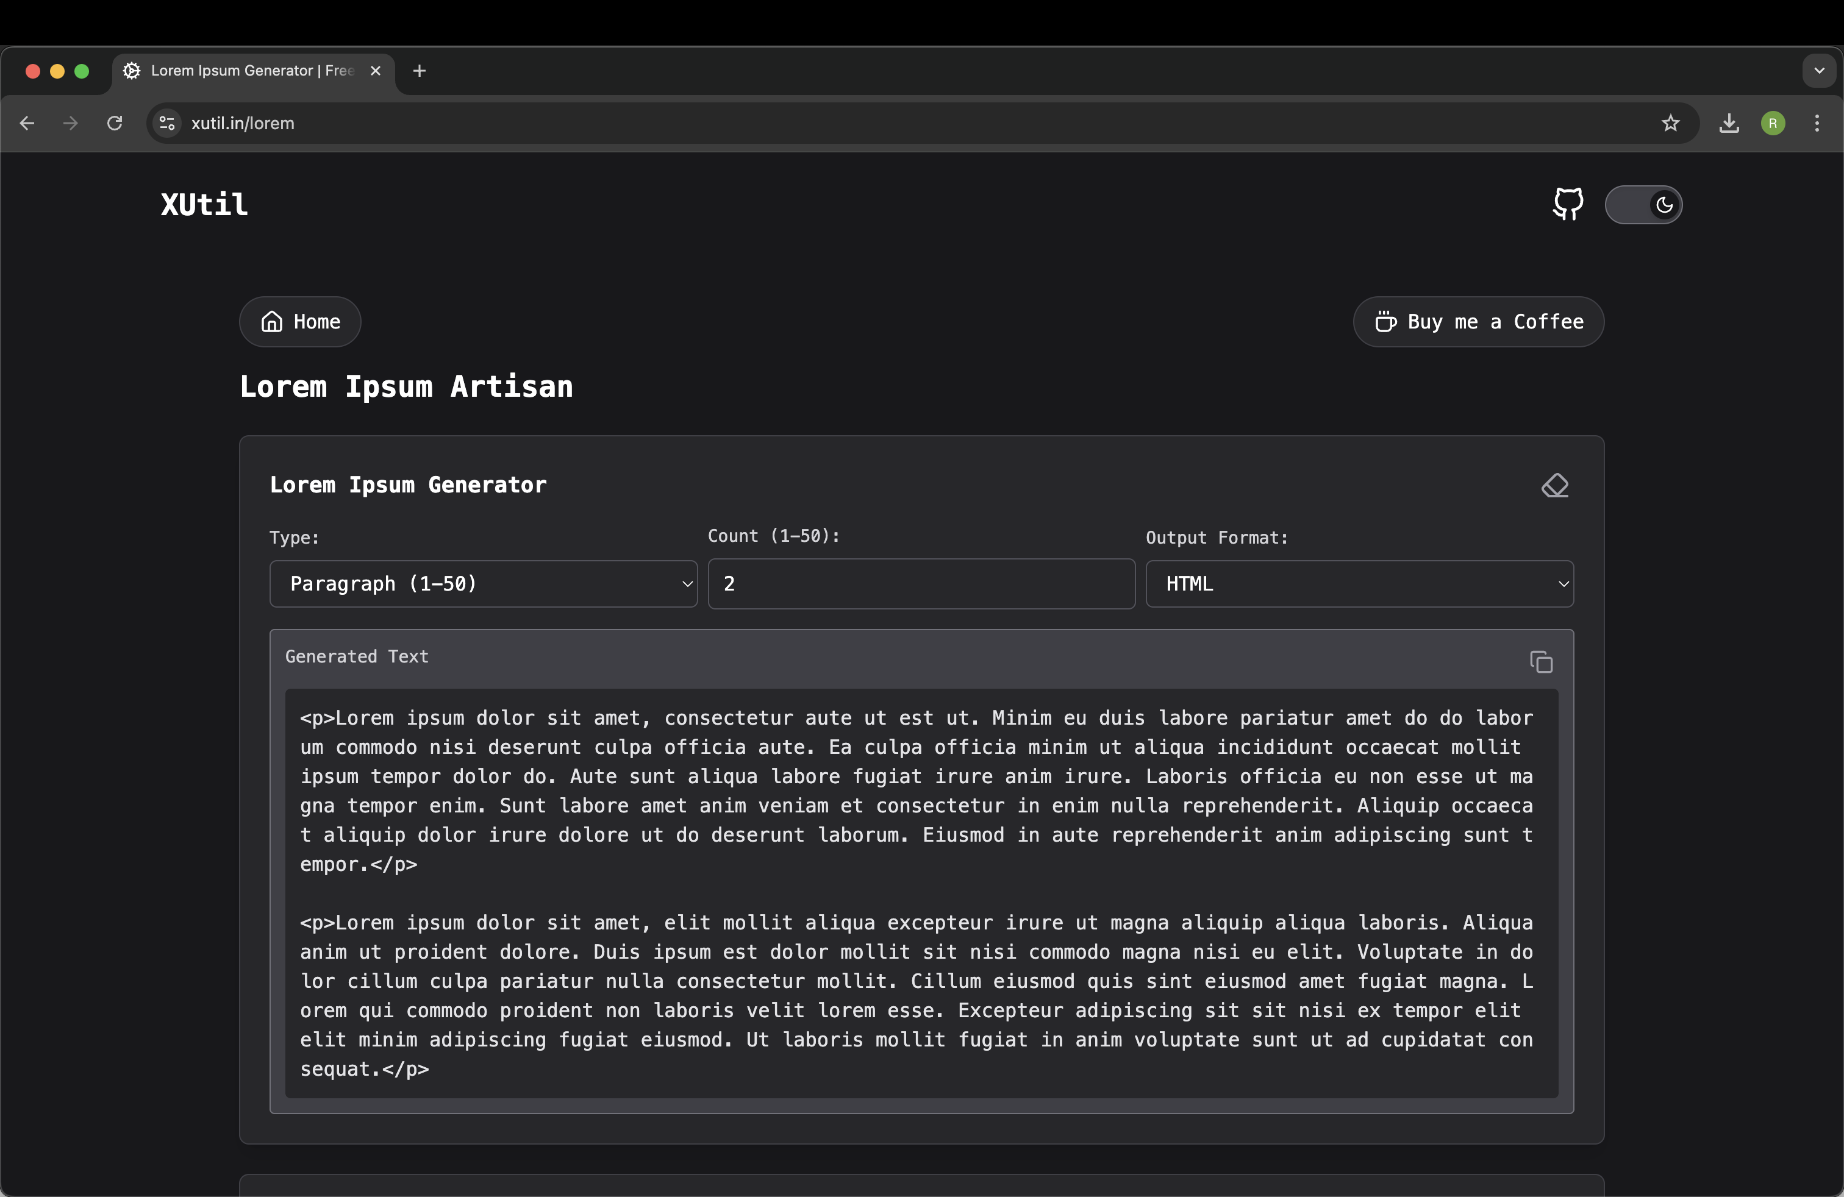Image resolution: width=1844 pixels, height=1197 pixels.
Task: Click the Lorem Ipsum Generator section title
Action: (x=407, y=485)
